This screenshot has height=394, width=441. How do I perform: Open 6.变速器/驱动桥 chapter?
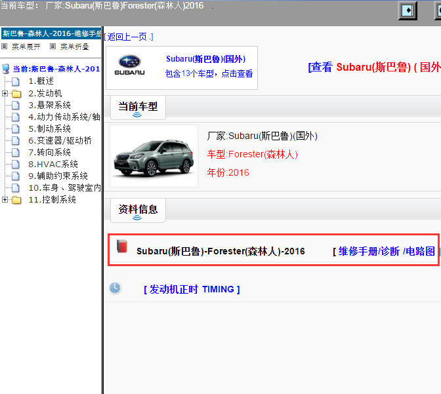tap(60, 140)
